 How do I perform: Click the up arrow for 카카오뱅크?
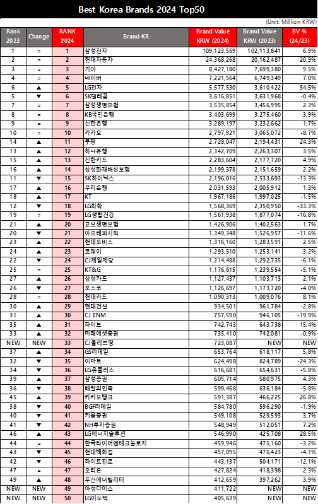point(39,398)
